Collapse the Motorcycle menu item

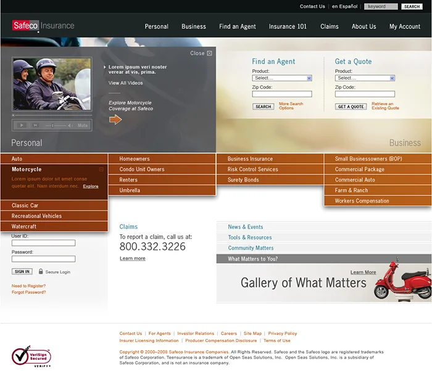(101, 169)
